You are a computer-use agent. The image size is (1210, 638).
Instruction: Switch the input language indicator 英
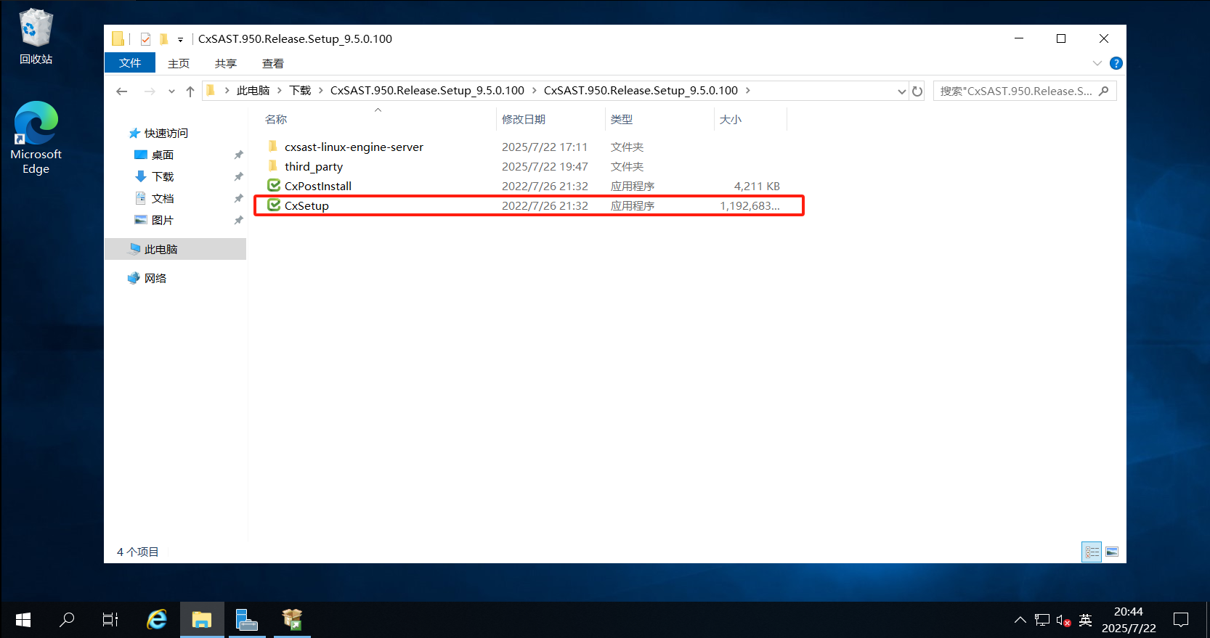tap(1085, 620)
